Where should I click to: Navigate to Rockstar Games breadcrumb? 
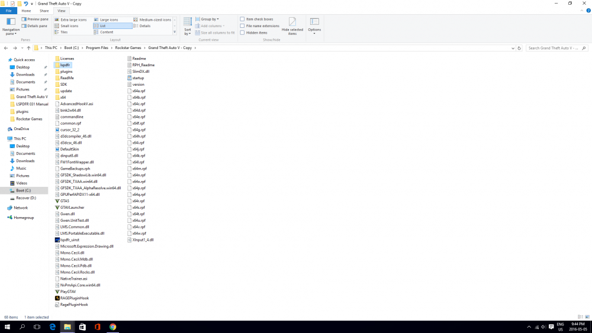(x=128, y=48)
